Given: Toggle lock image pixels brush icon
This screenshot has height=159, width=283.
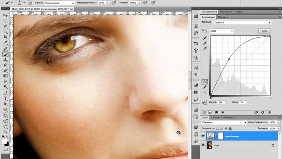Looking at the screenshot, I should [x=222, y=129].
